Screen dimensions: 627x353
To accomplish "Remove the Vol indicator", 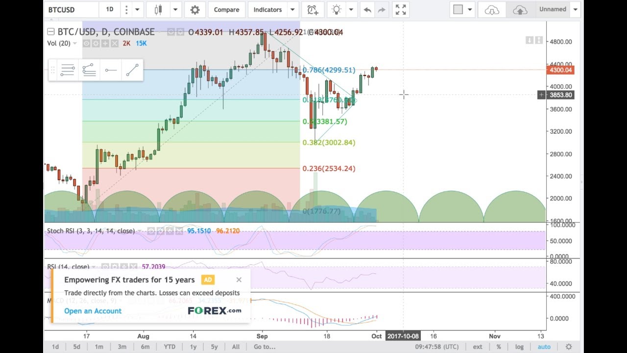I will coord(114,44).
